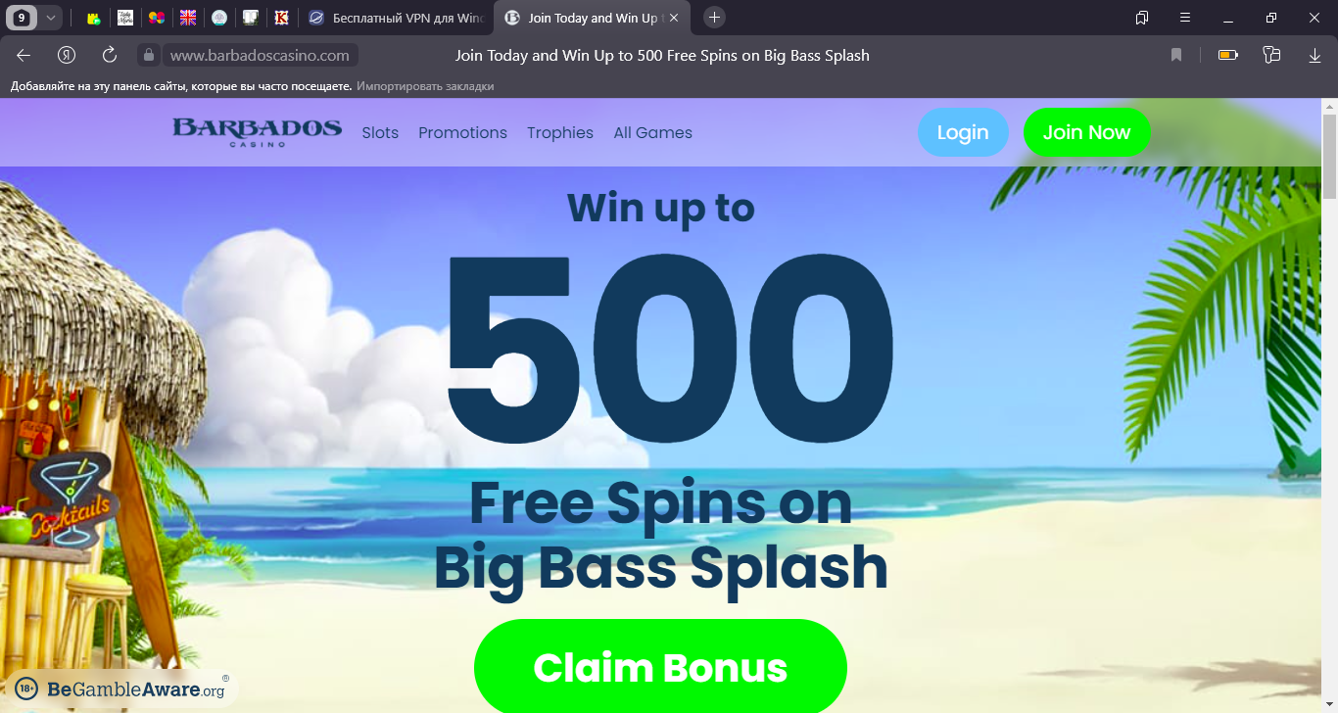This screenshot has height=713, width=1338.
Task: Open the new tab plus button
Action: click(x=715, y=18)
